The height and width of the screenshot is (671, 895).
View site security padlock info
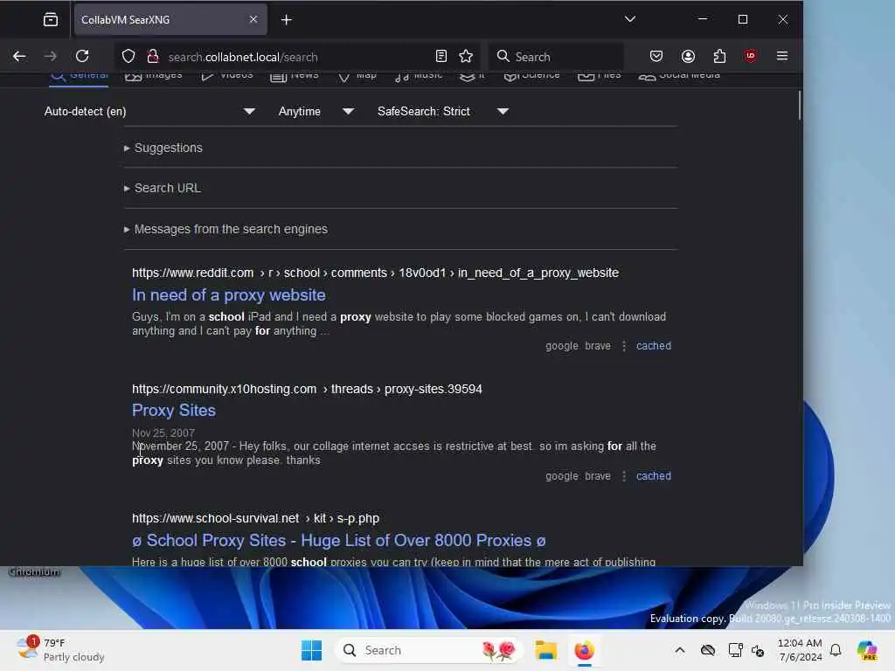coord(152,56)
